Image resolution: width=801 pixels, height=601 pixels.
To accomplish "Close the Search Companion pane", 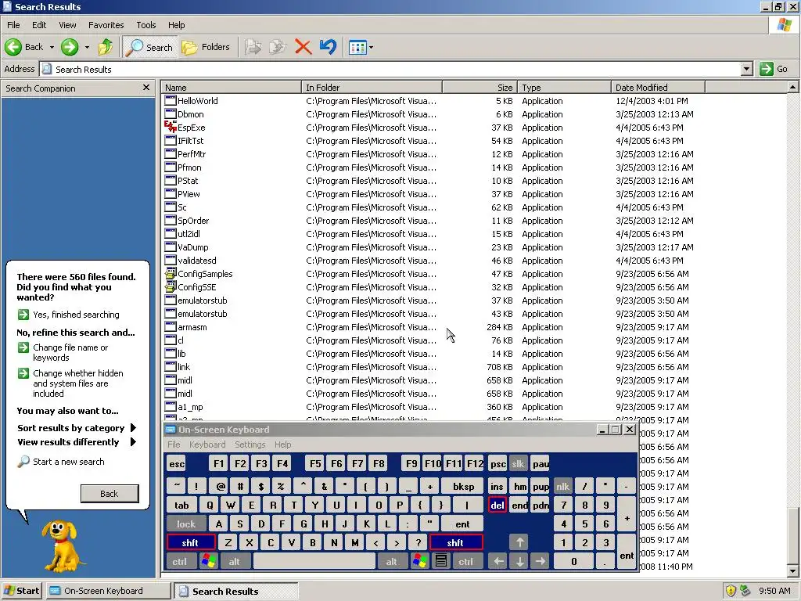I will [146, 88].
